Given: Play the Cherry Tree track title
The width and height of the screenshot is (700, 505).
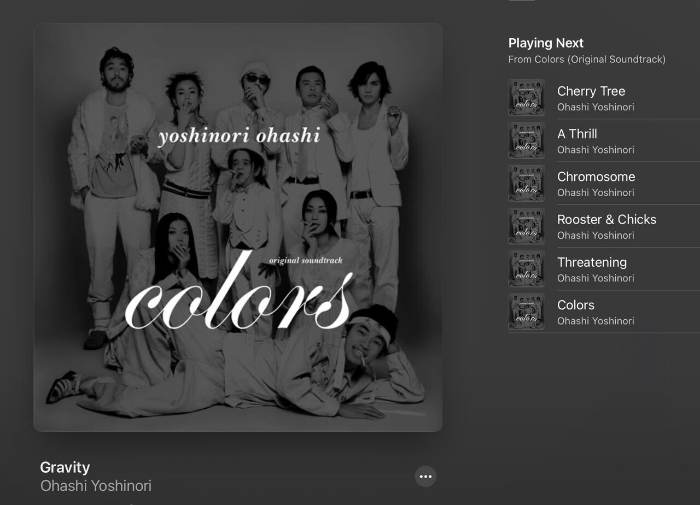Looking at the screenshot, I should pos(591,91).
